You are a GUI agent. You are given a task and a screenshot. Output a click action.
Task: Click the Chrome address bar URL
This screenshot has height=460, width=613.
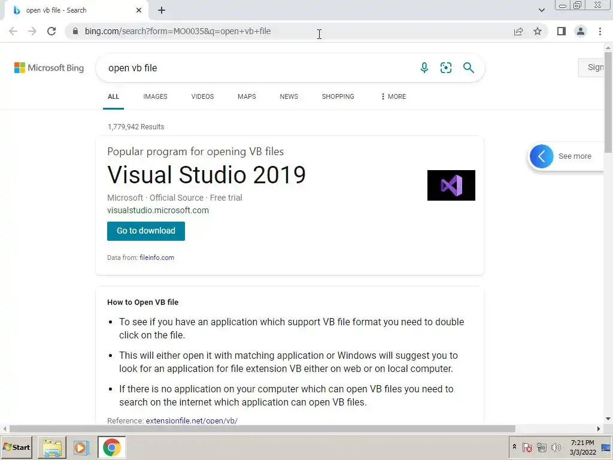[178, 31]
